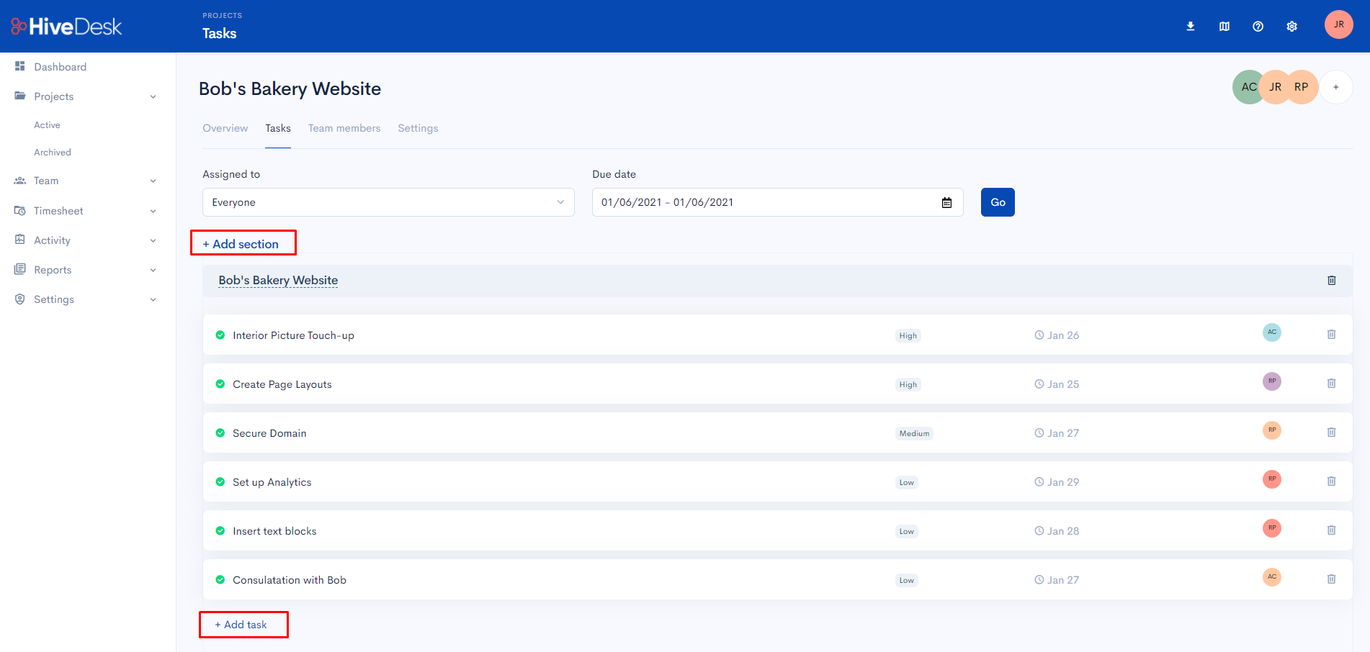Delete the Consulatation with Bob task
Image resolution: width=1370 pixels, height=652 pixels.
[1332, 579]
